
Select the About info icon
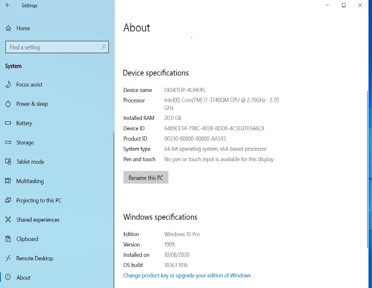(x=8, y=277)
